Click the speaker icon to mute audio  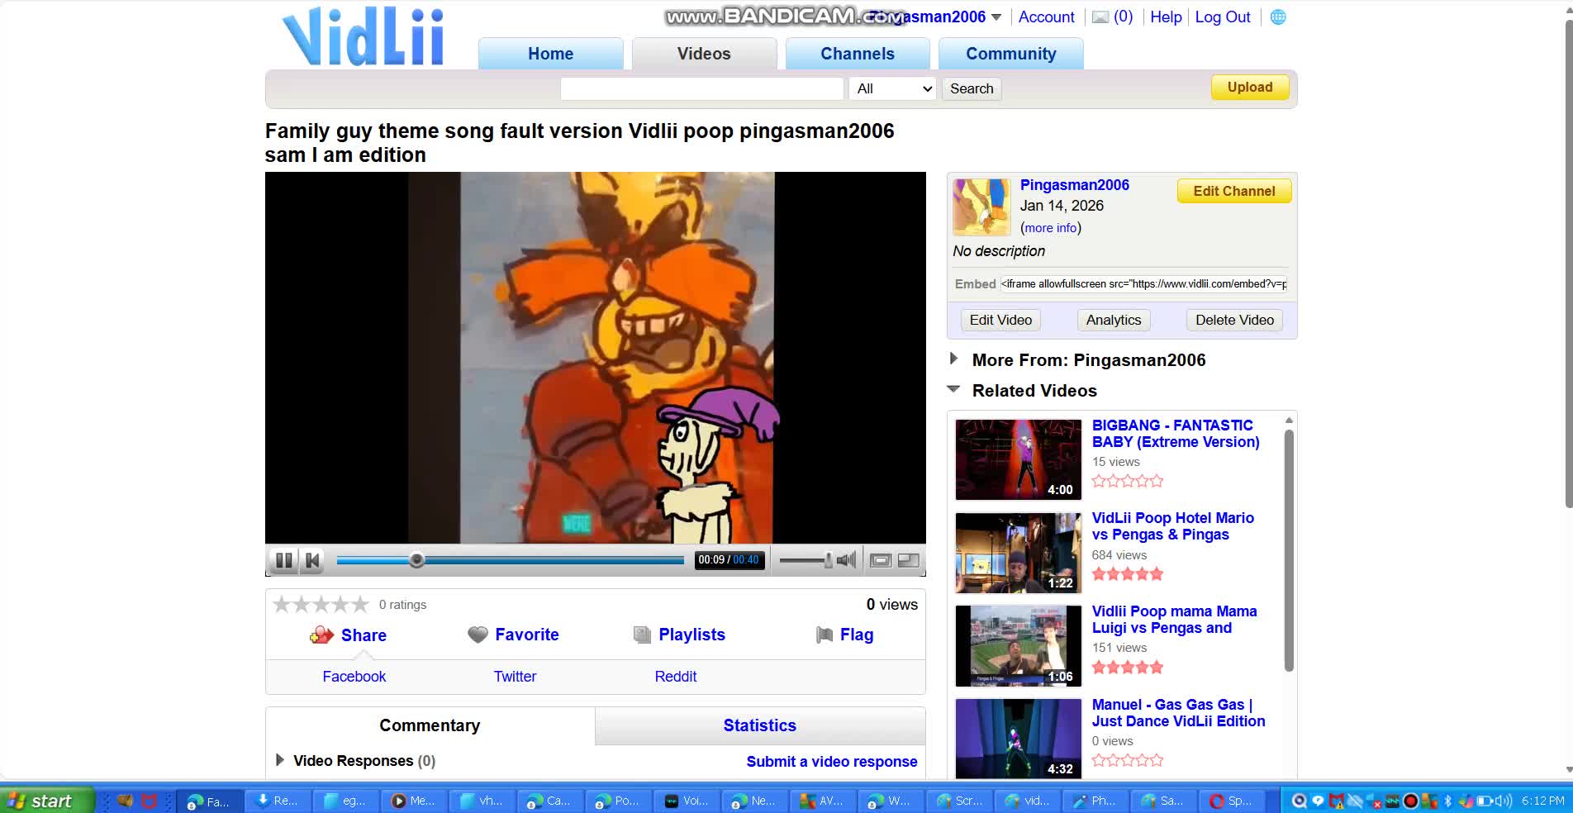tap(846, 560)
